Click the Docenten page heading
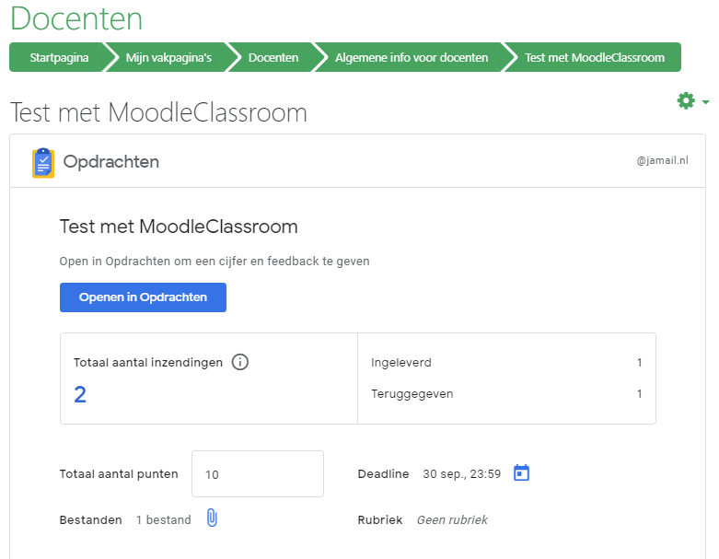The width and height of the screenshot is (719, 559). tap(76, 18)
